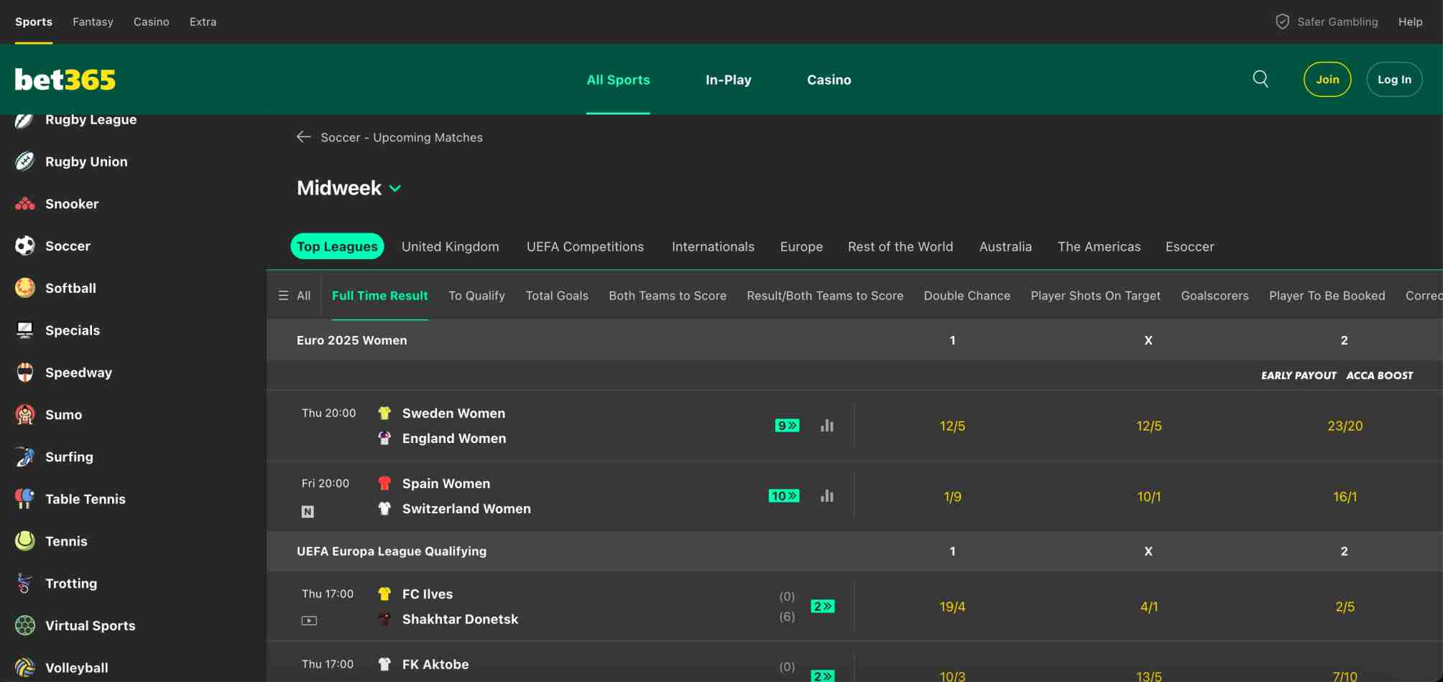Image resolution: width=1443 pixels, height=682 pixels.
Task: Select the Double Chance market tab
Action: [x=967, y=296]
